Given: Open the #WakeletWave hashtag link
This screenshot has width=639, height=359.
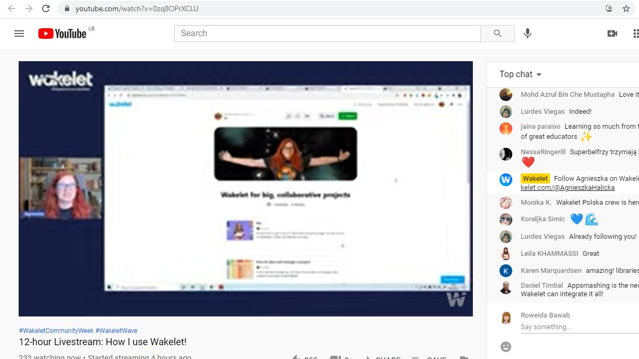Looking at the screenshot, I should coord(117,331).
